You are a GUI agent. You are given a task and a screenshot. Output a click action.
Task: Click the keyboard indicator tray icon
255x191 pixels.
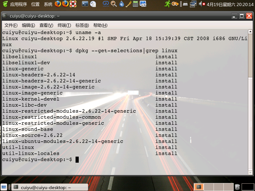185,4
